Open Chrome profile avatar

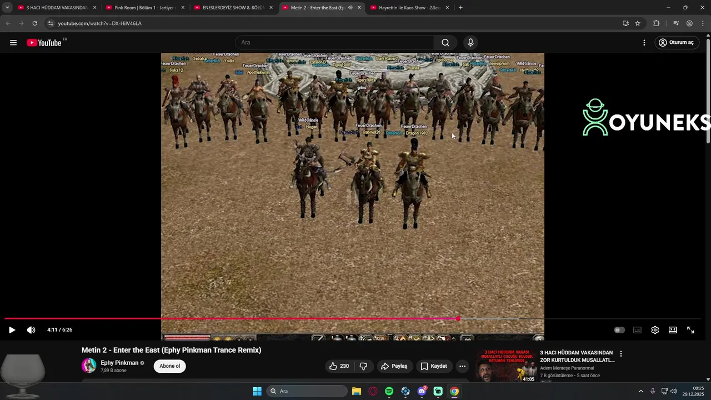[x=689, y=23]
